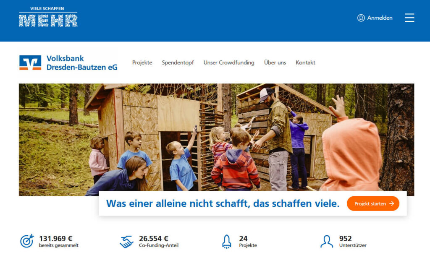Viewport: 430px width, 263px height.
Task: Click the headline Was einer alleine nicht schafft
Action: pos(223,203)
